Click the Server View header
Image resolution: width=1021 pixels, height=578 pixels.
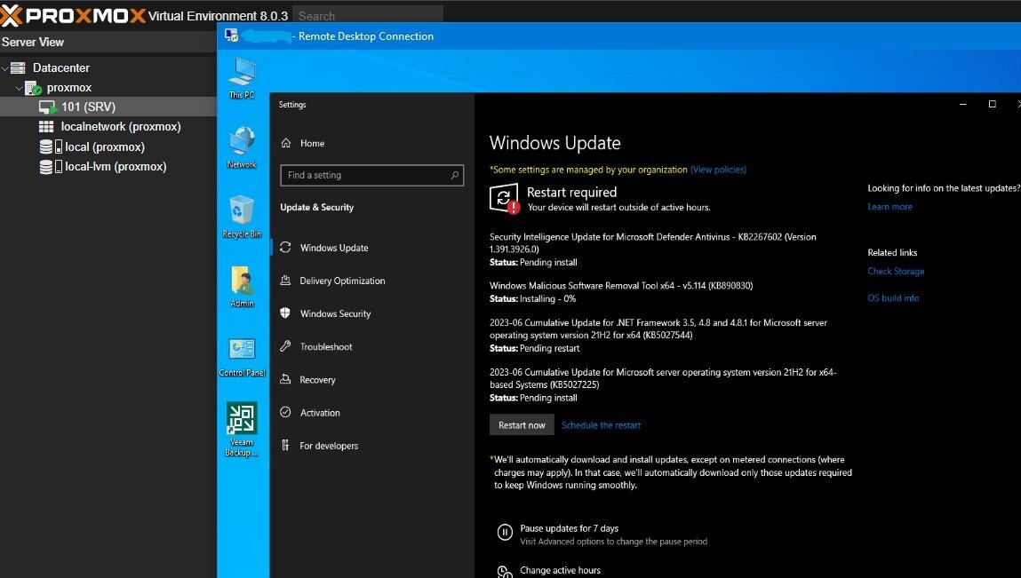click(x=33, y=43)
